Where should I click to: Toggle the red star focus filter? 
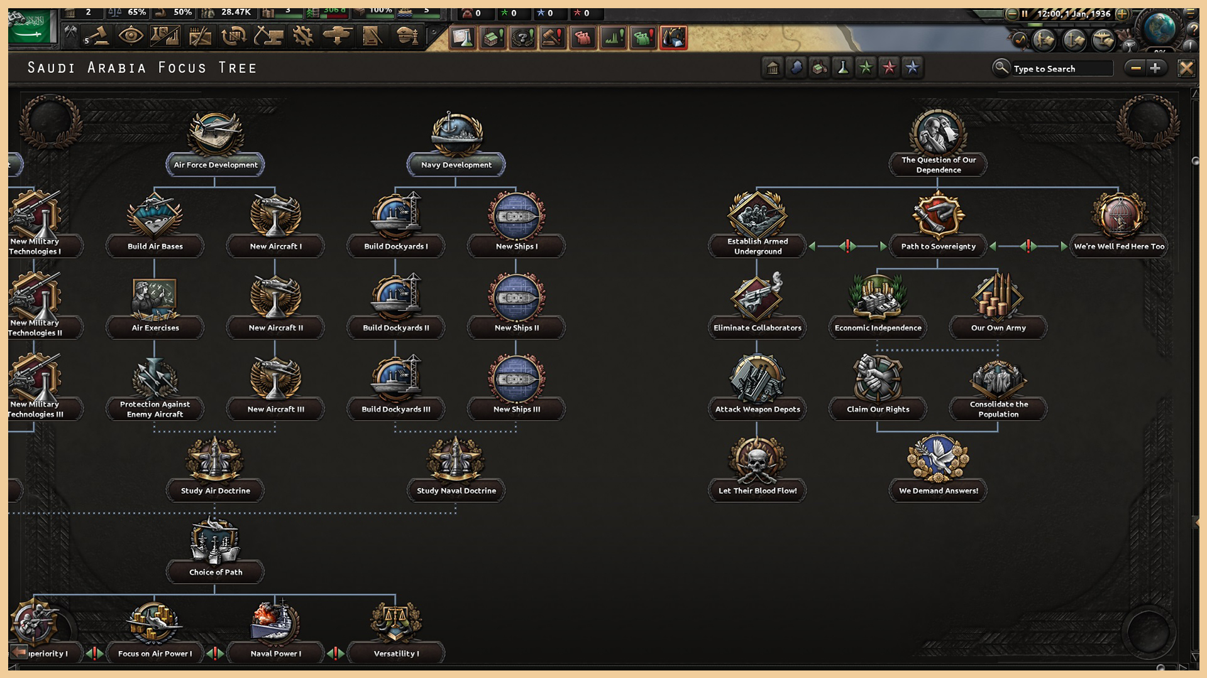889,68
